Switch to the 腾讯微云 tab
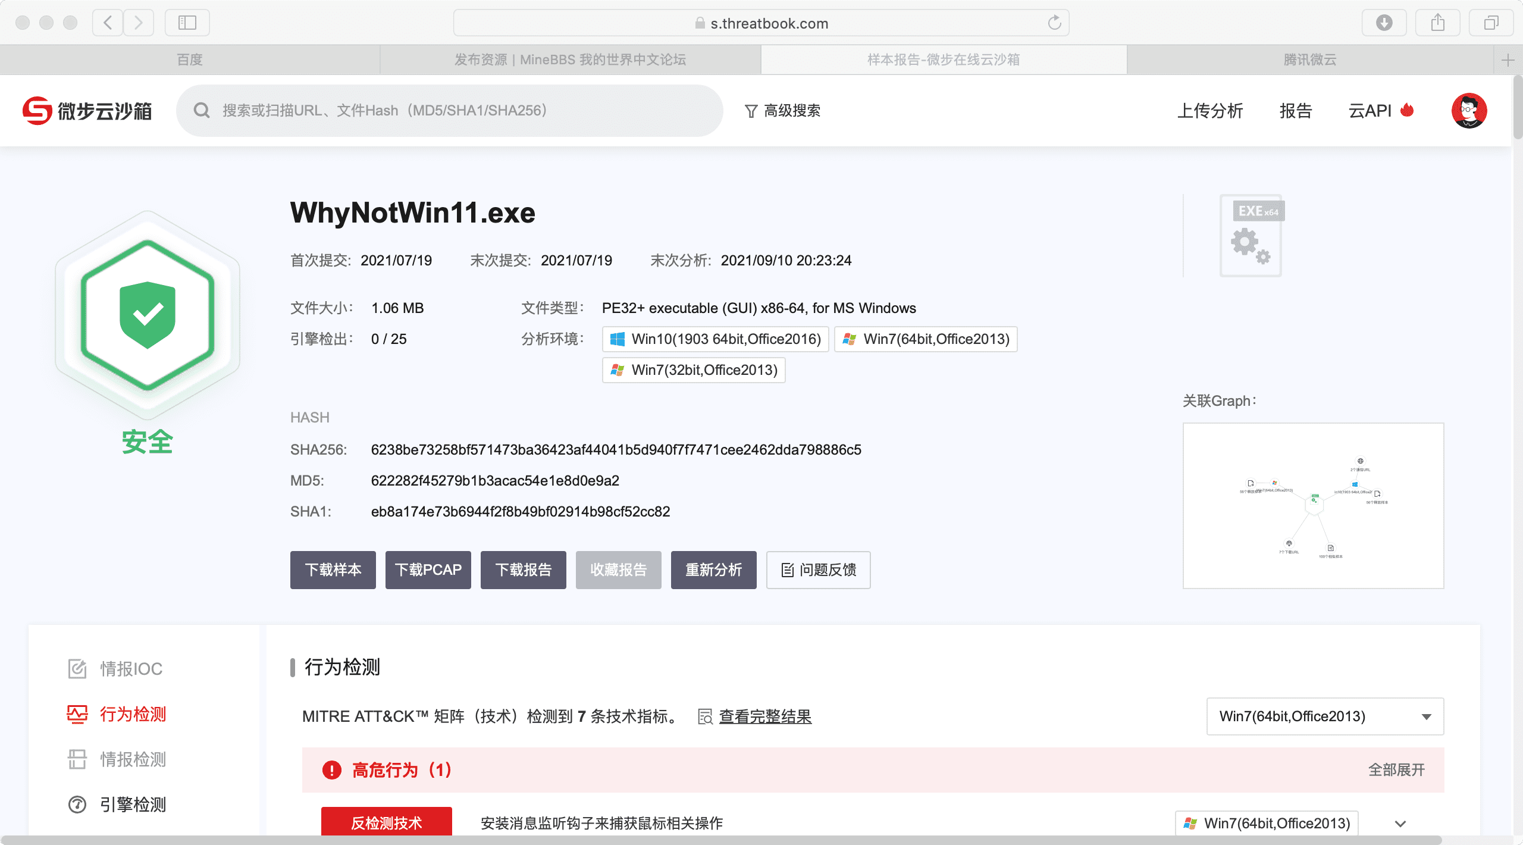 tap(1310, 60)
